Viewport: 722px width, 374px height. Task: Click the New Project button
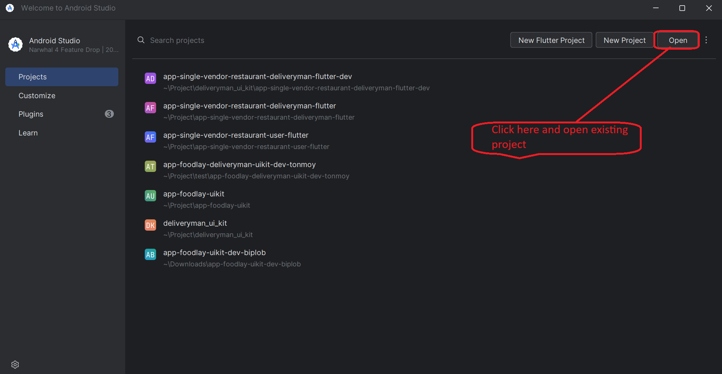[x=624, y=40]
